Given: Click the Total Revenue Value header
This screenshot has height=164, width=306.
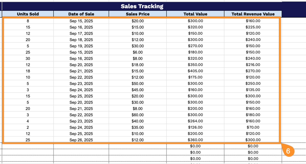Looking at the screenshot, I should coord(253,14).
